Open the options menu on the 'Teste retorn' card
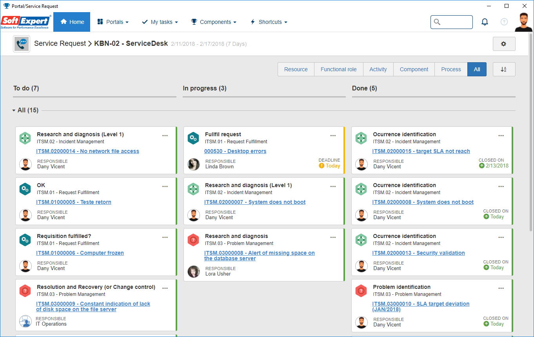534x337 pixels. [165, 186]
